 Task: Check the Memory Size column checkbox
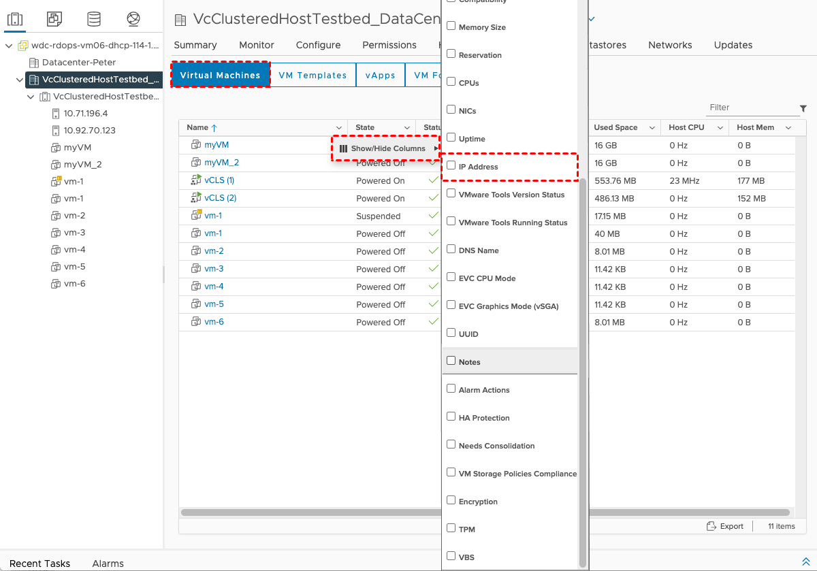(451, 26)
